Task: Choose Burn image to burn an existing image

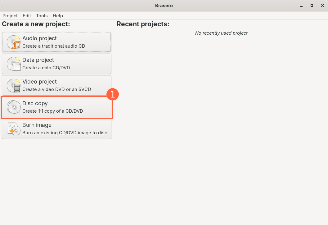Action: tap(56, 128)
